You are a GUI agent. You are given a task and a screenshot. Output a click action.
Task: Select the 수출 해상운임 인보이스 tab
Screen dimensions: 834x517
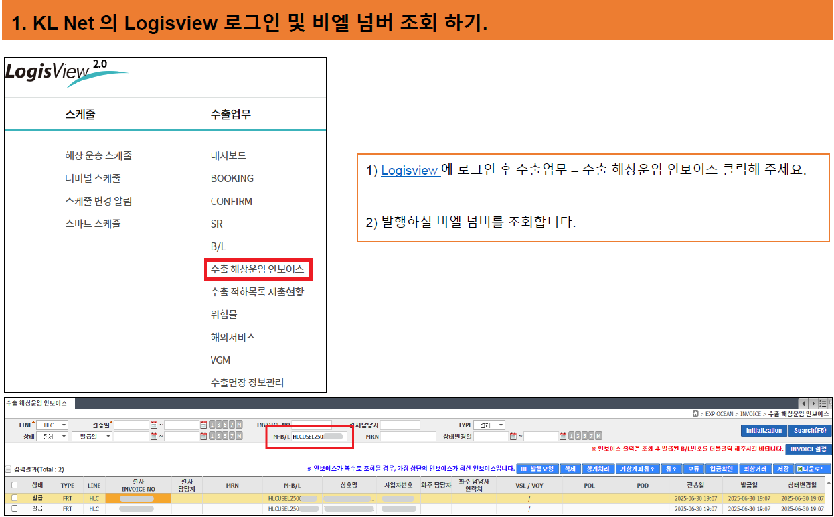[x=37, y=402]
